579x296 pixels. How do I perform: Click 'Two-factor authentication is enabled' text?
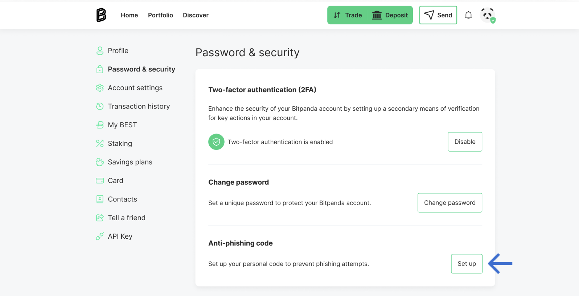click(x=280, y=142)
